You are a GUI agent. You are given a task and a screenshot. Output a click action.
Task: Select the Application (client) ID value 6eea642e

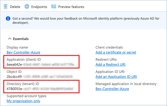[x=40, y=64]
